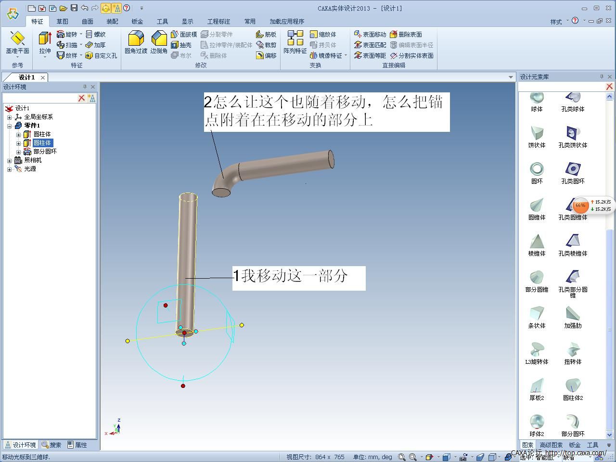Collapse the 零件1 tree node
The width and height of the screenshot is (616, 462).
coord(9,126)
